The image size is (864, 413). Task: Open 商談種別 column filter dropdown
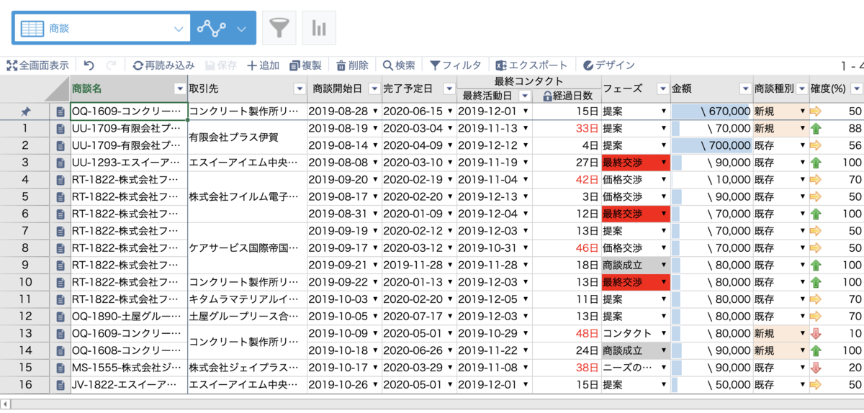[x=801, y=88]
